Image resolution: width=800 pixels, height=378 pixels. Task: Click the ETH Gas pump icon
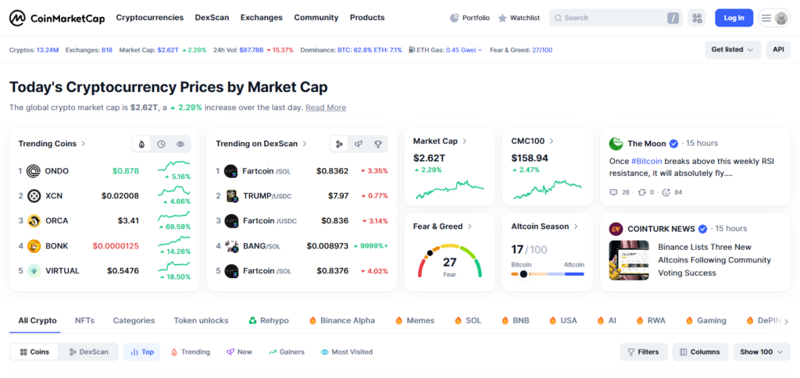click(x=411, y=50)
